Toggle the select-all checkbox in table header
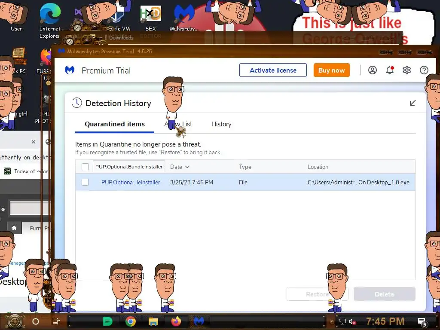The height and width of the screenshot is (330, 440). 85,167
